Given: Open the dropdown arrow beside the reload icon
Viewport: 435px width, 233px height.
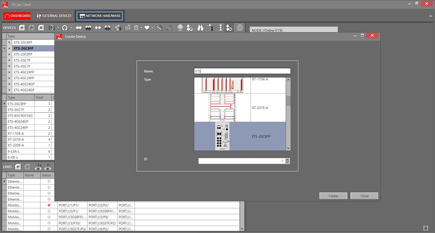Looking at the screenshot, I should (71, 28).
